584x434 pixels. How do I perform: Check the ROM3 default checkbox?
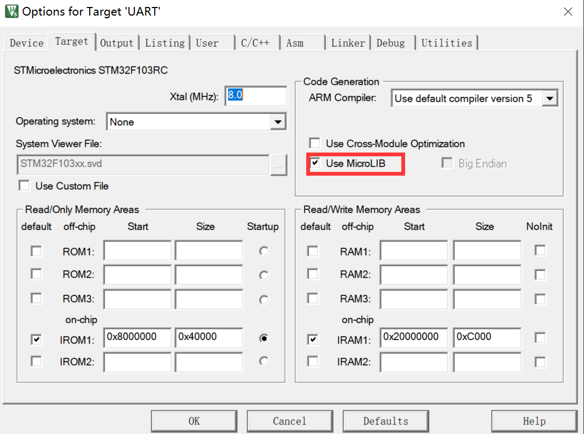point(36,299)
